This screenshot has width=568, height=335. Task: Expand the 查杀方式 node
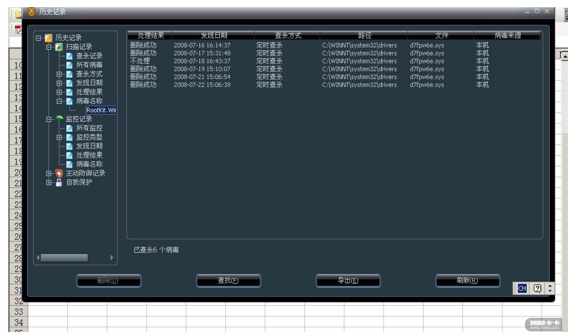(59, 74)
